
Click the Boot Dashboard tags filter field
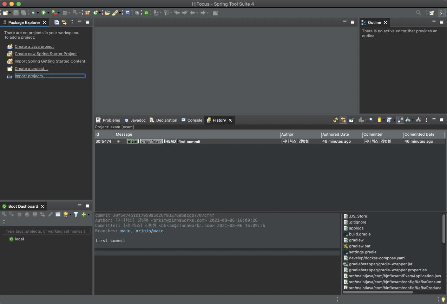click(46, 231)
